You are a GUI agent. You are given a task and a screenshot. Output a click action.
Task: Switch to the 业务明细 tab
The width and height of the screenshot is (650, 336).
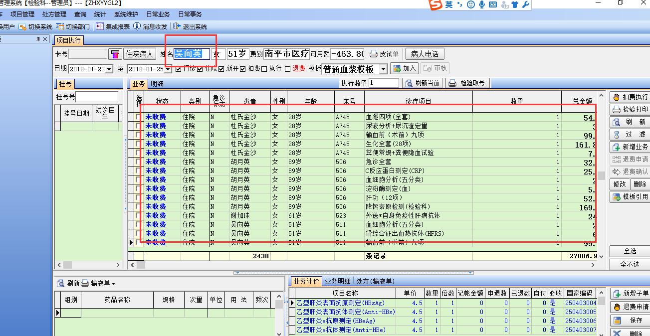point(338,281)
